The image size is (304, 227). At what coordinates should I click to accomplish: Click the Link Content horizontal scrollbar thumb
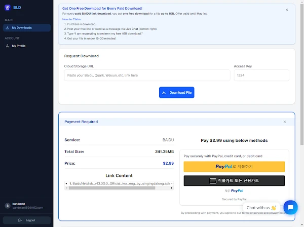pos(112,188)
